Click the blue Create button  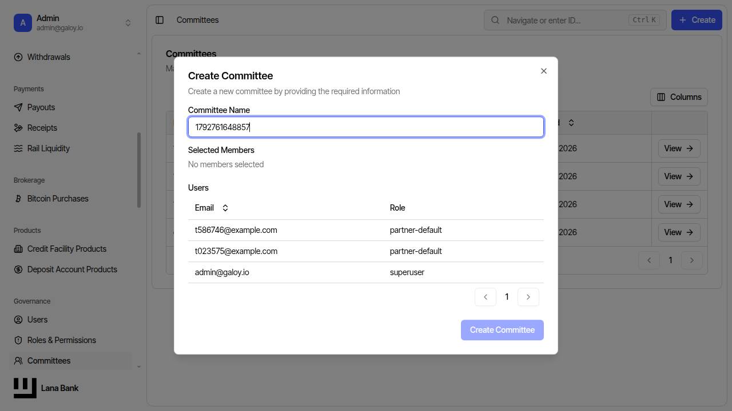(697, 20)
